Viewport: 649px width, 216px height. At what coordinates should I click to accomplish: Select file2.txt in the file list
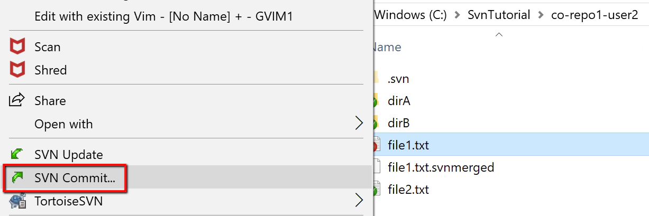click(x=408, y=189)
